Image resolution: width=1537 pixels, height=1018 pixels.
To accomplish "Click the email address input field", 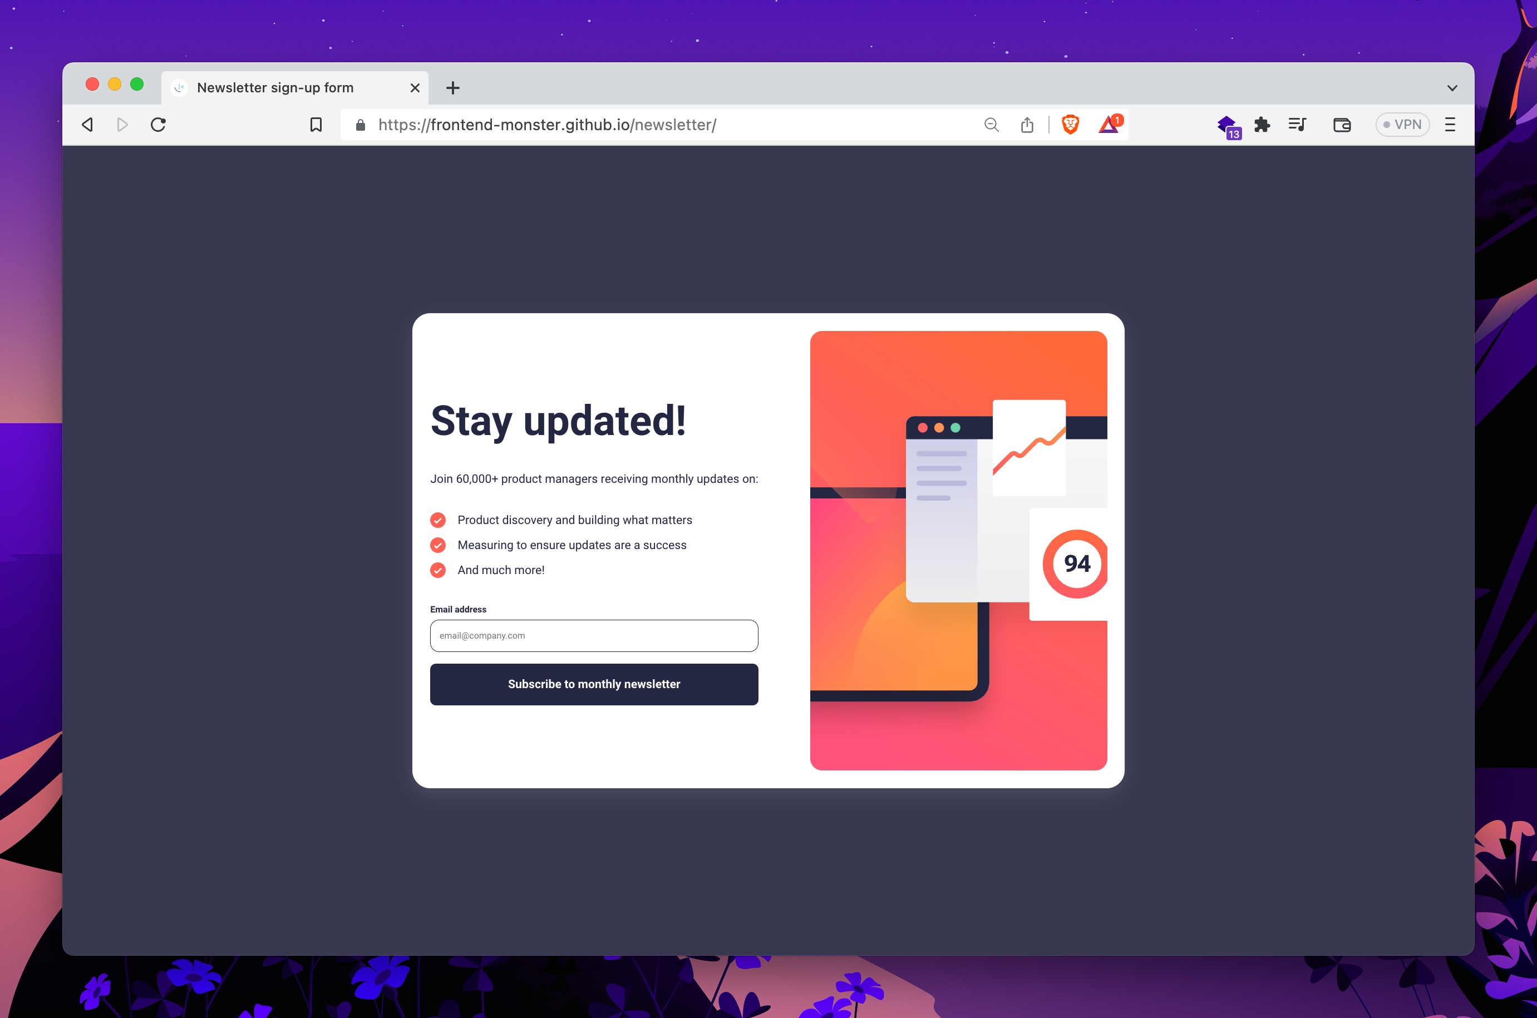I will pos(593,634).
